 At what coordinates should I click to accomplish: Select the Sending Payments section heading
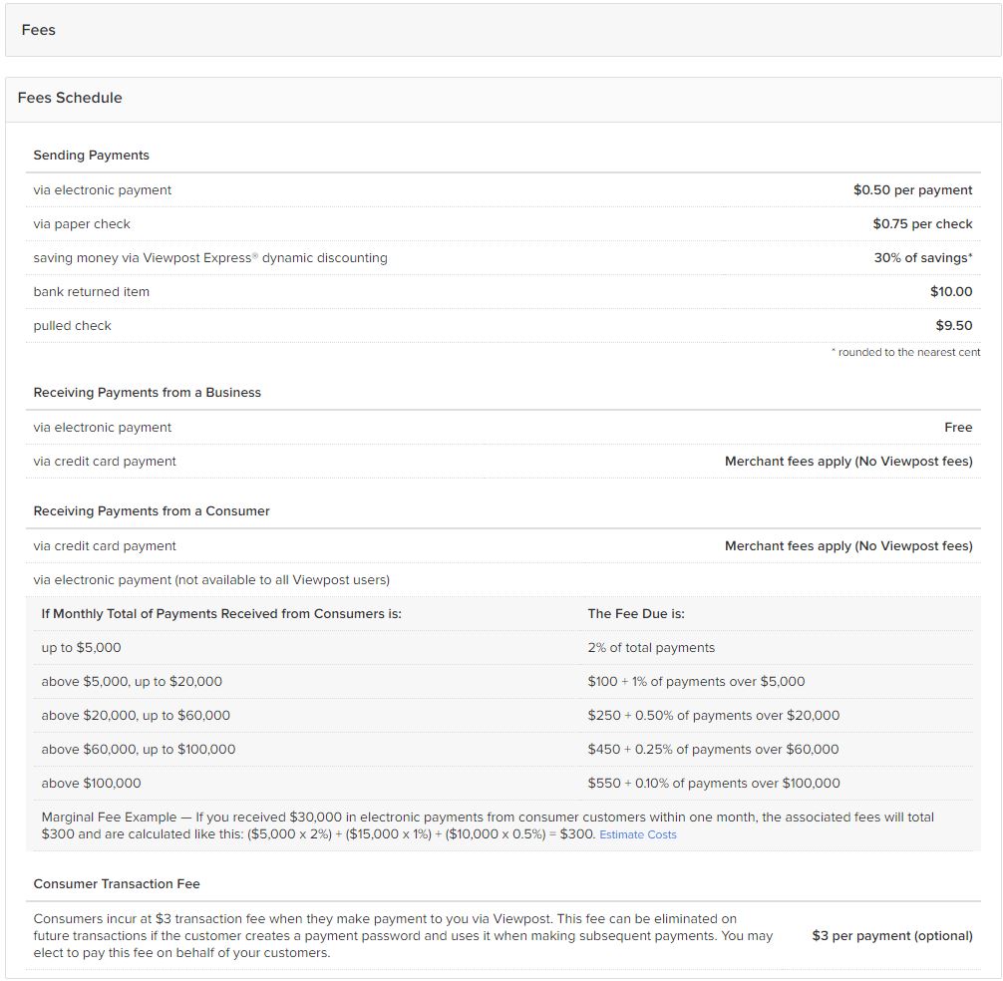91,156
